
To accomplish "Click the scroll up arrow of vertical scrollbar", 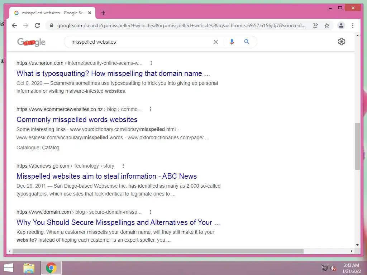I will 357,35.
